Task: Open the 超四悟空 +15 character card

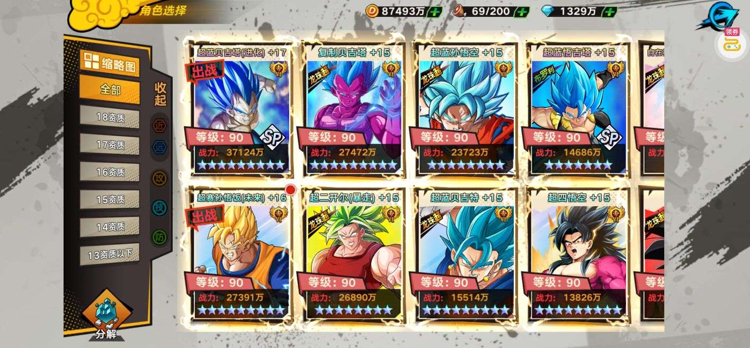Action: coord(577,254)
